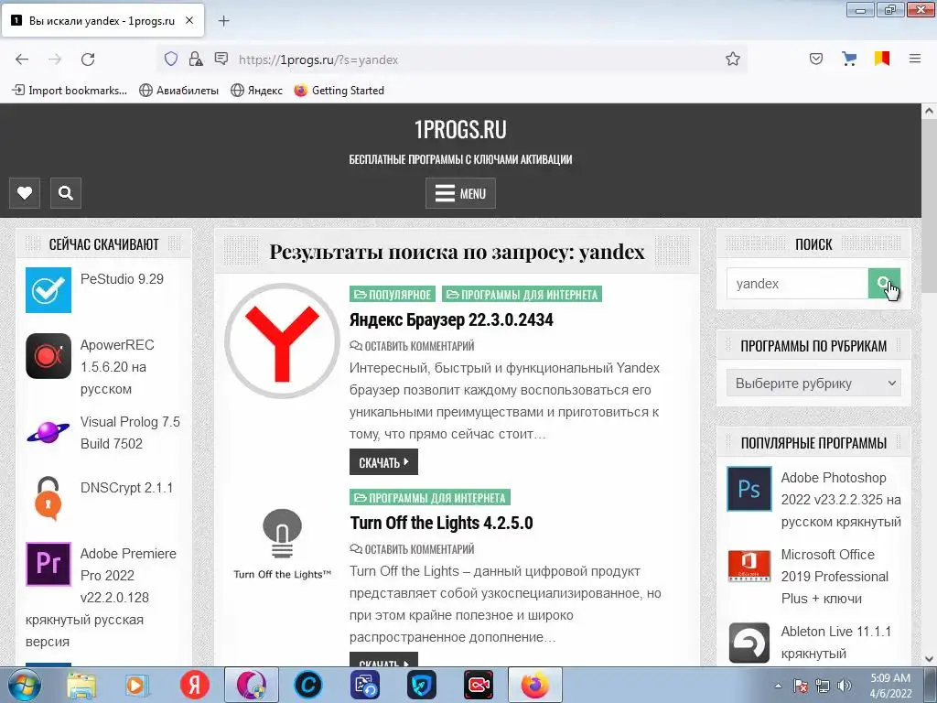Click the DNSCrypt lock icon

pos(48,498)
